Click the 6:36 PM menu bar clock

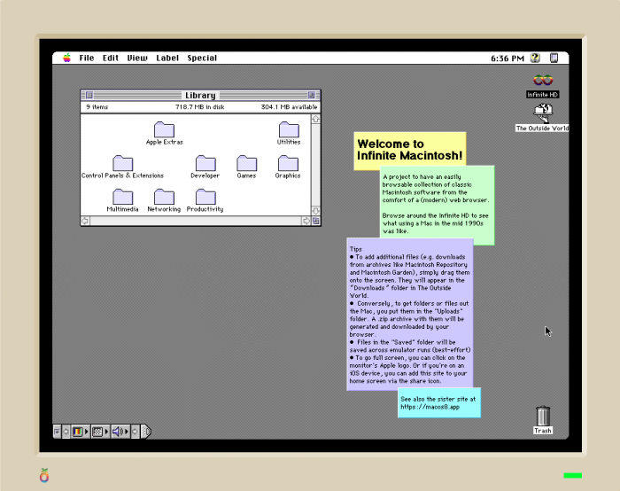pyautogui.click(x=508, y=58)
